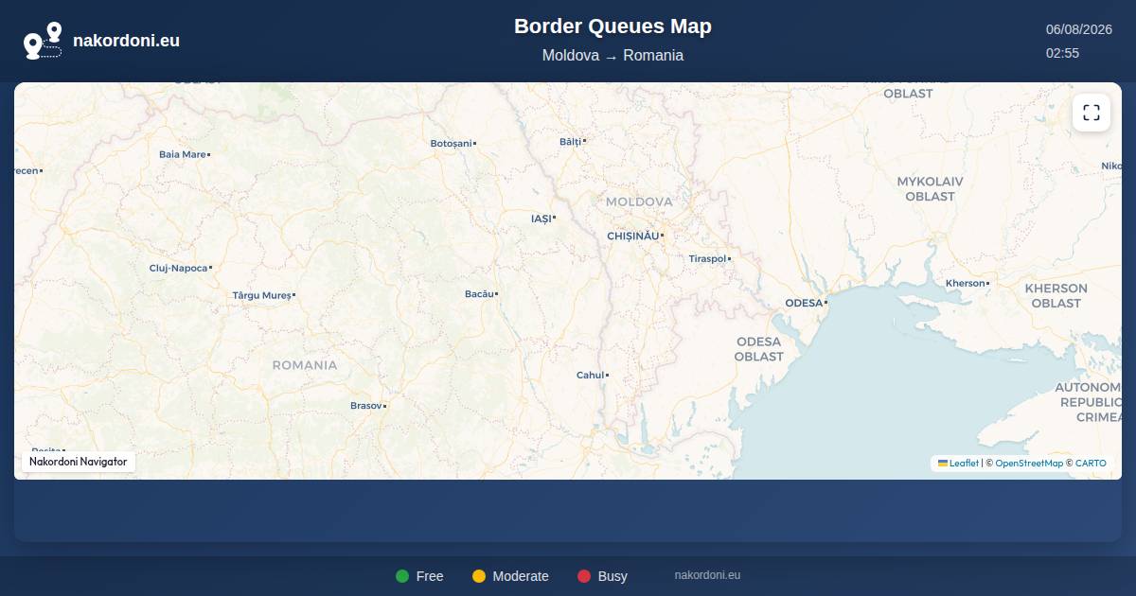Click the nakordoni.eu header title
The image size is (1136, 596).
click(126, 41)
